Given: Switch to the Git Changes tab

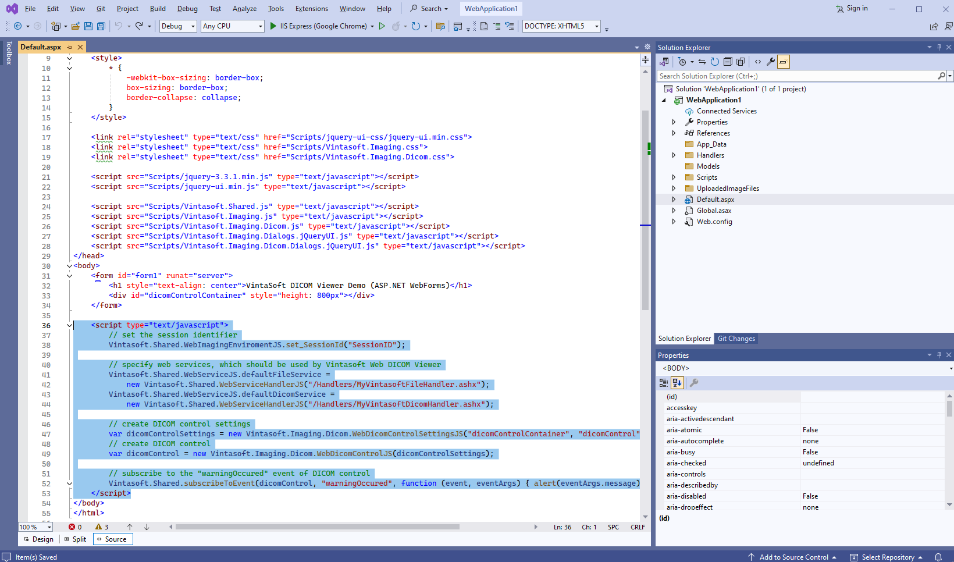Looking at the screenshot, I should pos(736,339).
